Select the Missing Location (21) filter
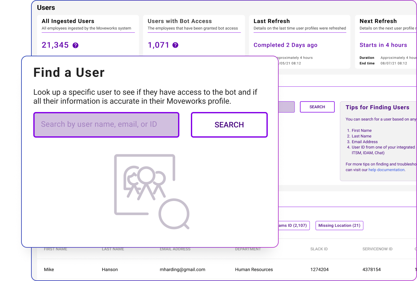 [339, 226]
